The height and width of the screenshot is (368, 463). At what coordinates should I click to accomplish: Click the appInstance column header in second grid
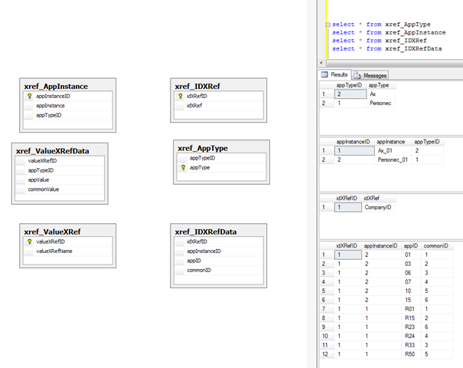[x=391, y=142]
